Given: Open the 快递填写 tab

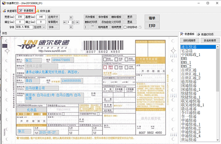Looking at the screenshot, I should point(10,11).
